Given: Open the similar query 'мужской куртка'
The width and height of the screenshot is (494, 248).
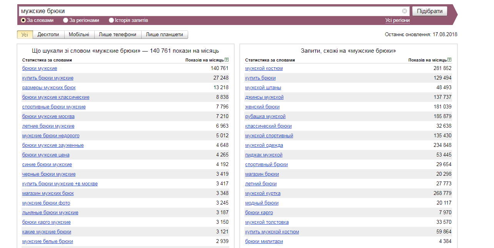Looking at the screenshot, I should point(263,193).
